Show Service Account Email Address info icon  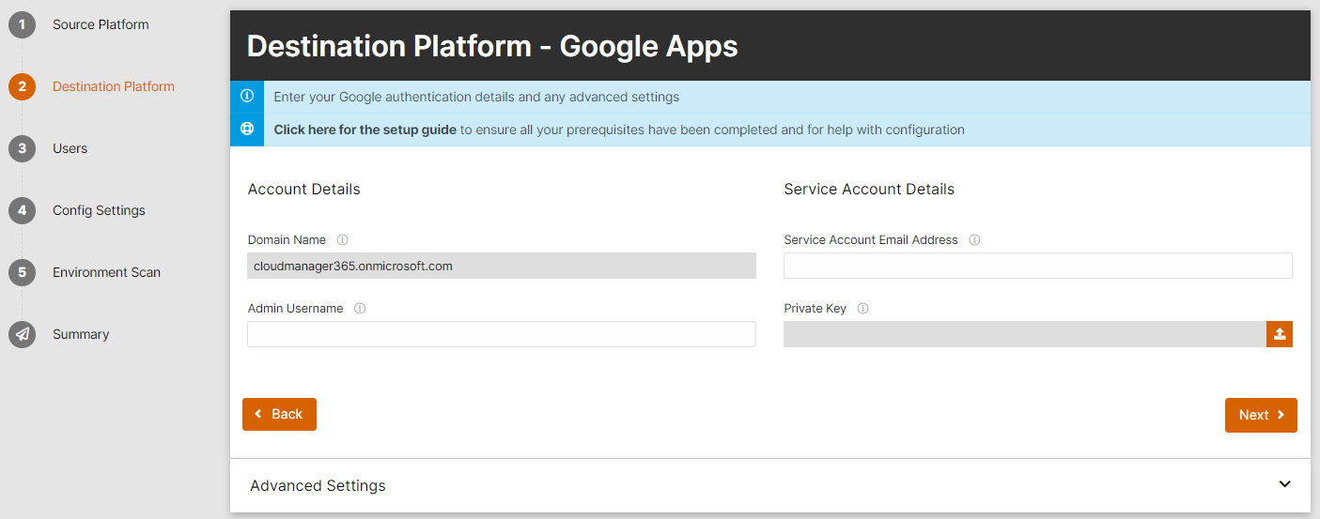pyautogui.click(x=974, y=240)
